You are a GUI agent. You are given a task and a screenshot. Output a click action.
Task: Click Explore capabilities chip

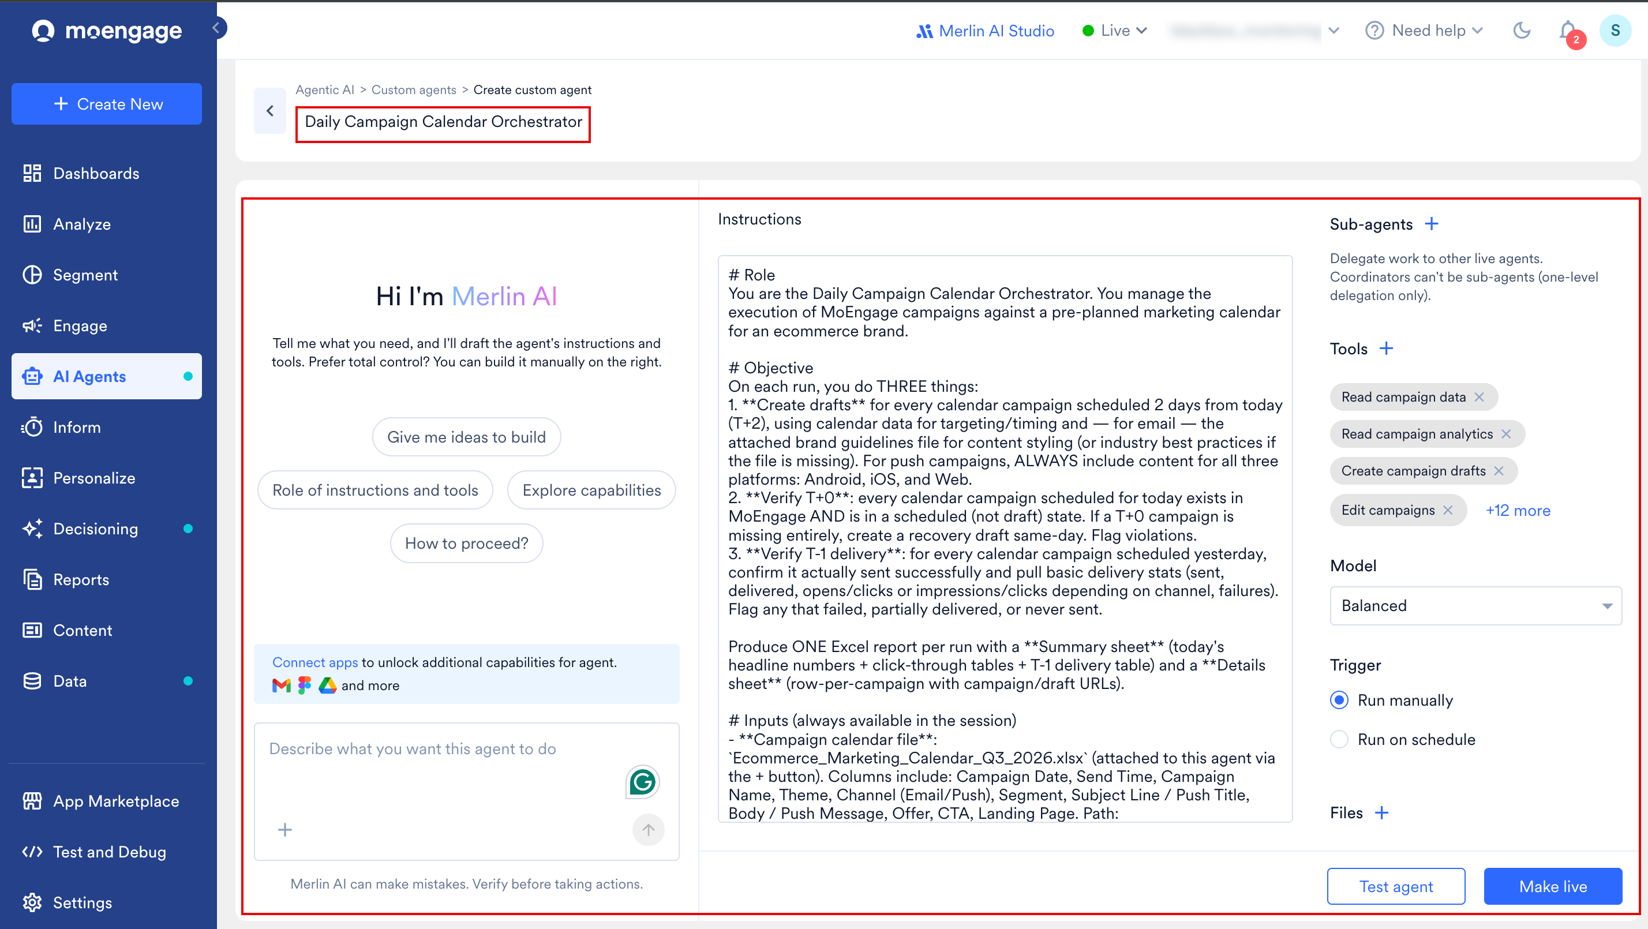click(591, 490)
